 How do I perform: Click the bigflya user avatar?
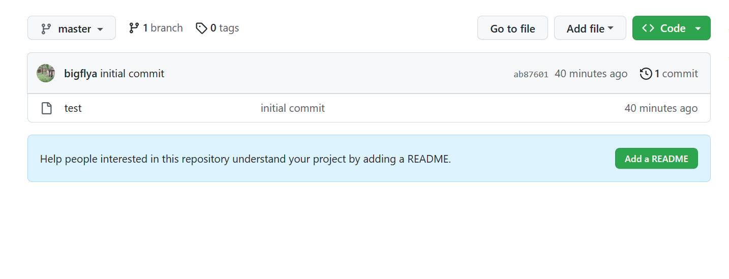point(46,74)
